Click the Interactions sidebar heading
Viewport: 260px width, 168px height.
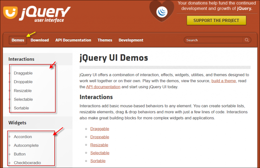pyautogui.click(x=21, y=59)
